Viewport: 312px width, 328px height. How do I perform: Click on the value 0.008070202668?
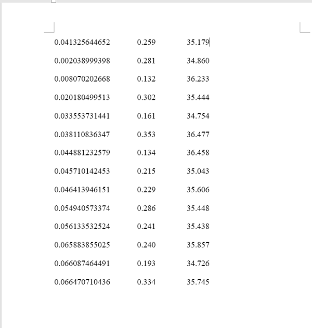pos(82,79)
